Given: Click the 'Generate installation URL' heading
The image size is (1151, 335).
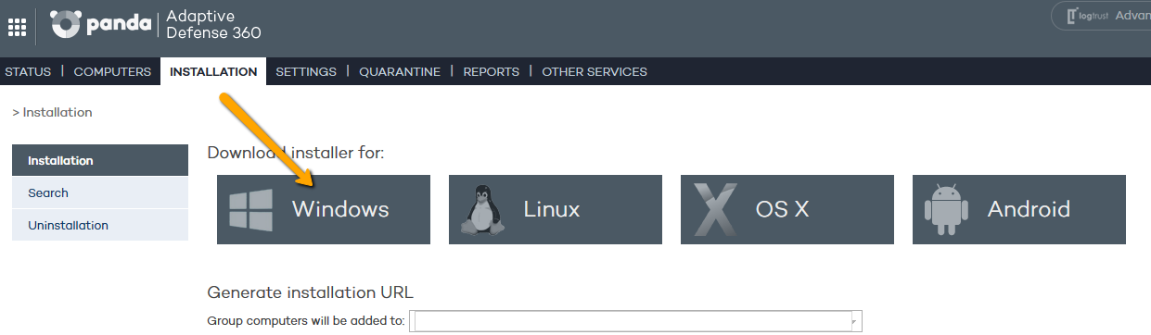Looking at the screenshot, I should point(311,292).
